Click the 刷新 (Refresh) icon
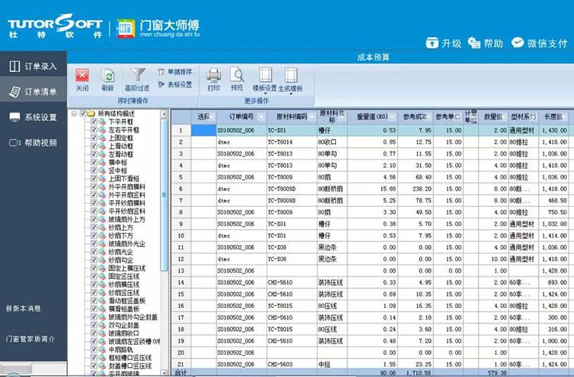574x377 pixels. (x=108, y=76)
